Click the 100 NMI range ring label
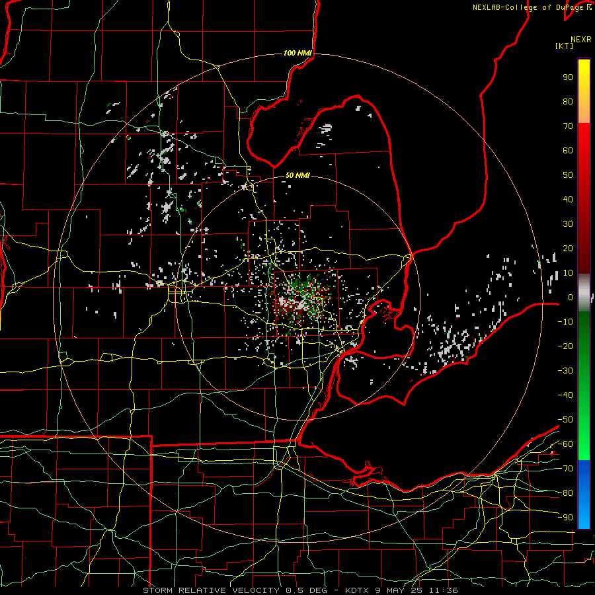 click(x=297, y=53)
